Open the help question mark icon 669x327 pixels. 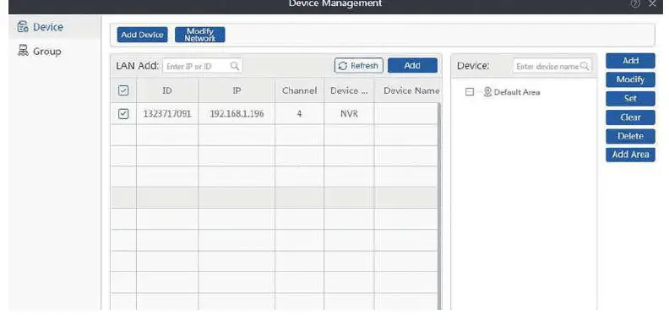pos(635,4)
